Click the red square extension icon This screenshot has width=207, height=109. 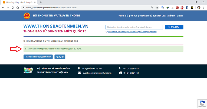tap(177, 8)
